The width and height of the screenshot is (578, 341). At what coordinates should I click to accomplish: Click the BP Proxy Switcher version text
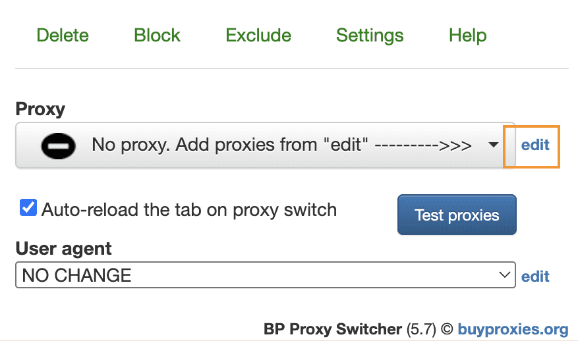pyautogui.click(x=350, y=329)
